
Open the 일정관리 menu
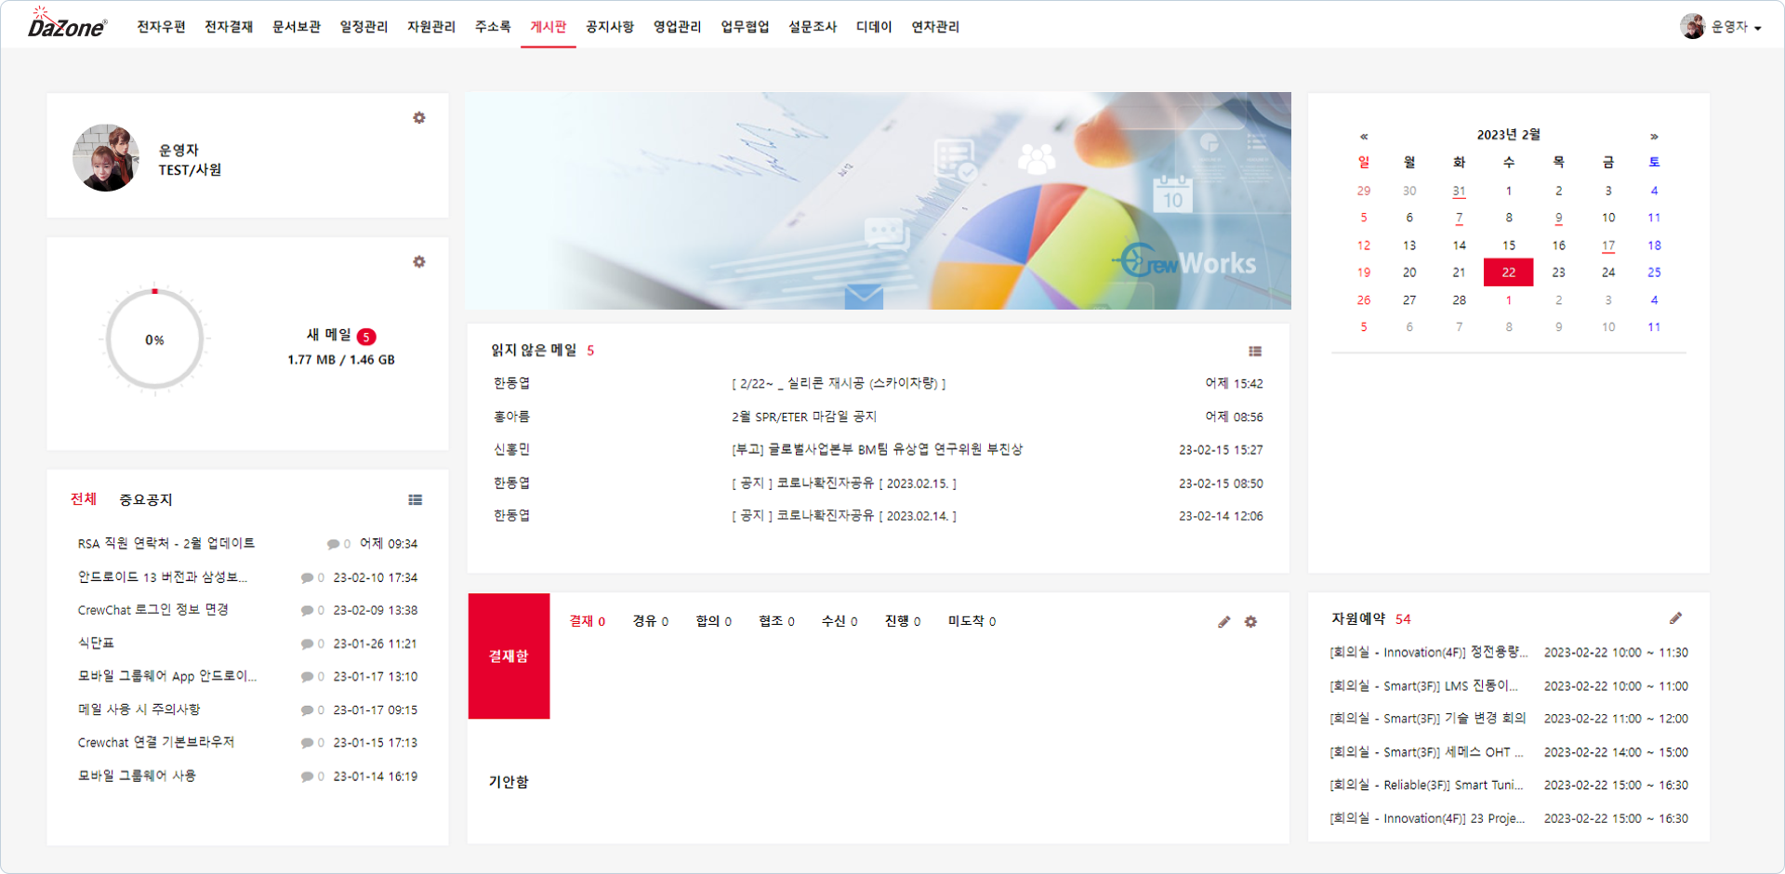(x=364, y=27)
